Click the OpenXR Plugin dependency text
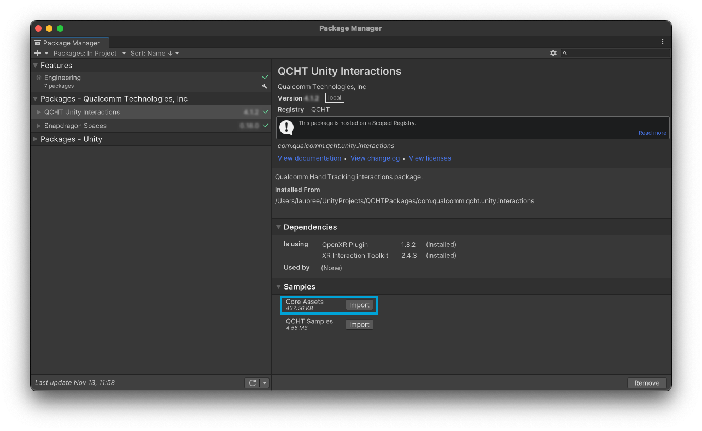Viewport: 702px width, 431px height. click(345, 245)
